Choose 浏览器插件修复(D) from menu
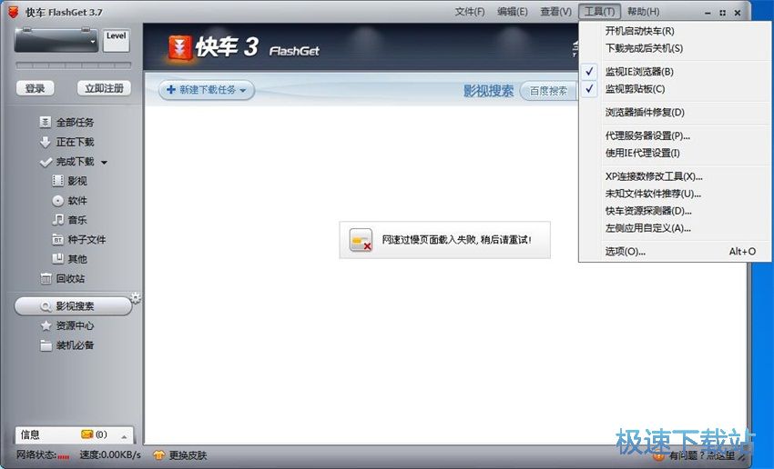 point(645,113)
